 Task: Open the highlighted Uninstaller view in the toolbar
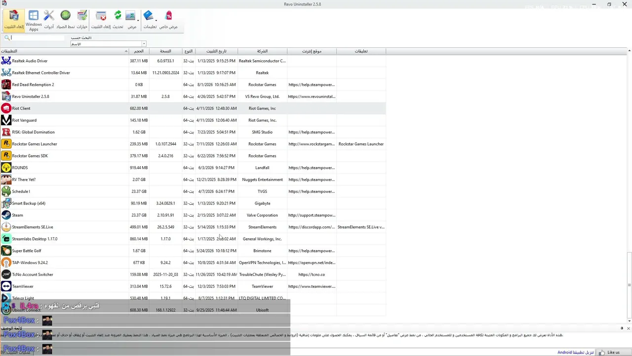click(14, 20)
